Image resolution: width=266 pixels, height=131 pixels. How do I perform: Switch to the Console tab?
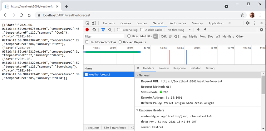126,23
